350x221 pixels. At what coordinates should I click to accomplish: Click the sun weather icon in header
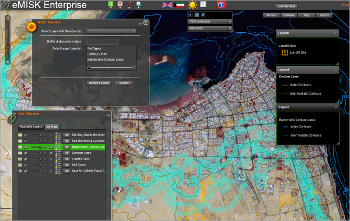pyautogui.click(x=192, y=5)
